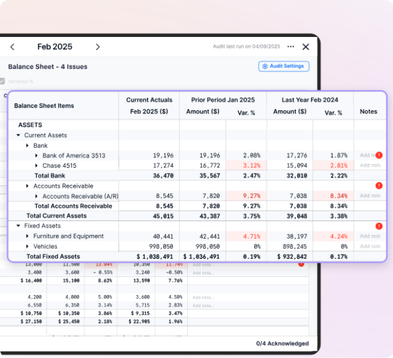393x358 pixels.
Task: Go to next month with right chevron
Action: coord(97,47)
